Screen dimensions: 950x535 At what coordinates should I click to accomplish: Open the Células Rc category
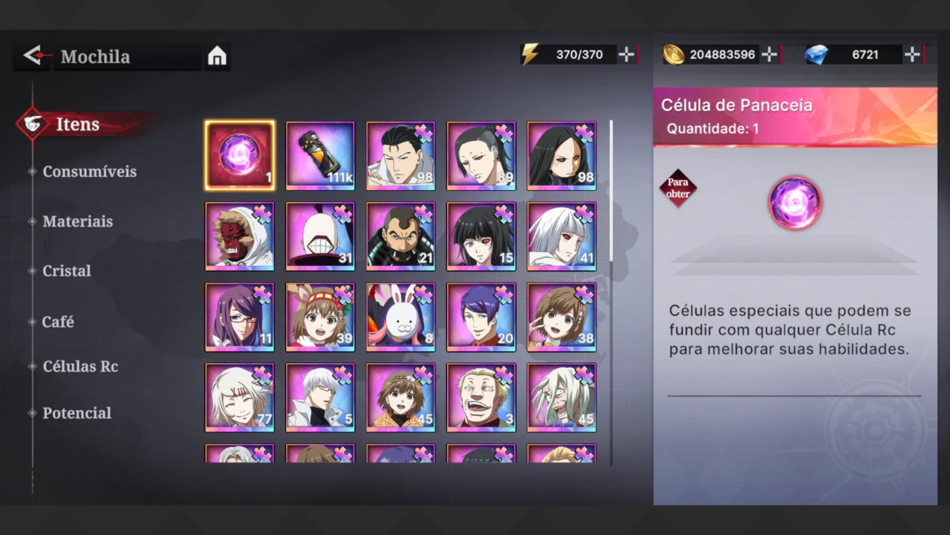tap(80, 367)
